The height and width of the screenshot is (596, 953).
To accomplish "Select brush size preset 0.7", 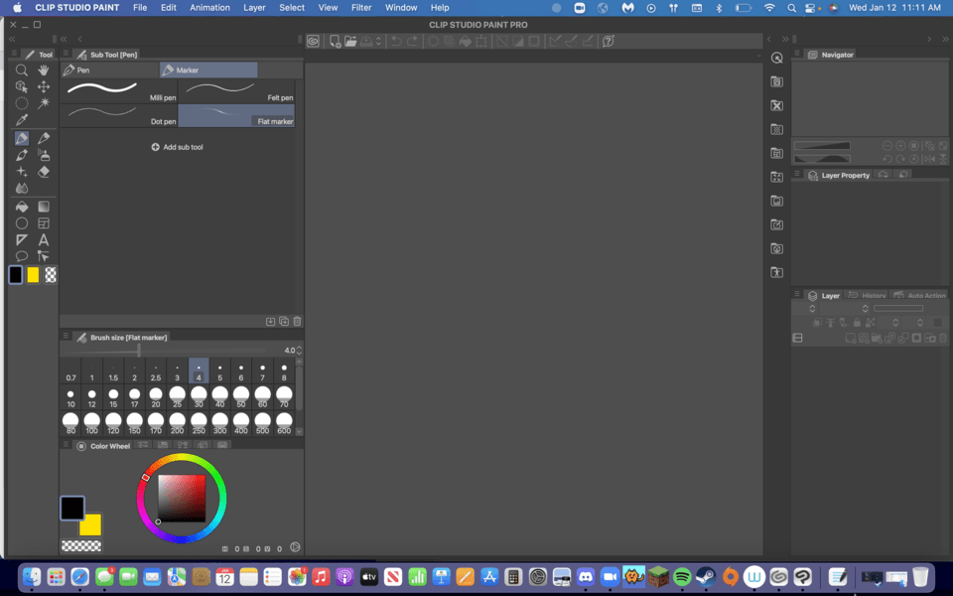I will (71, 371).
